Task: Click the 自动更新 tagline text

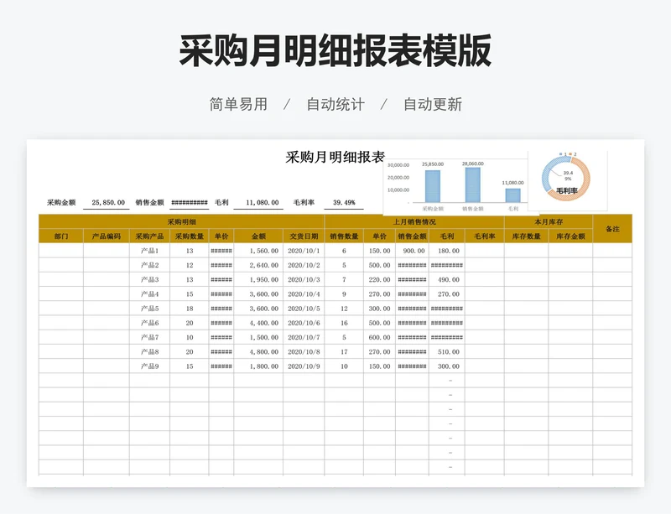Action: [433, 105]
